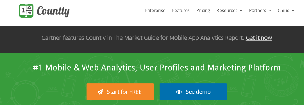Select the Cloud menu label
The height and width of the screenshot is (105, 304).
[x=283, y=10]
